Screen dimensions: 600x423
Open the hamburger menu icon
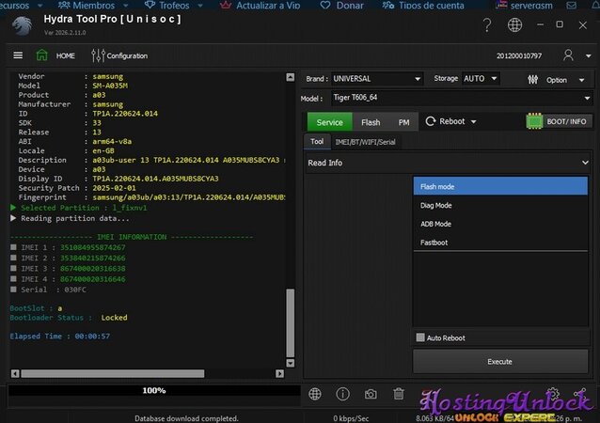[x=18, y=55]
